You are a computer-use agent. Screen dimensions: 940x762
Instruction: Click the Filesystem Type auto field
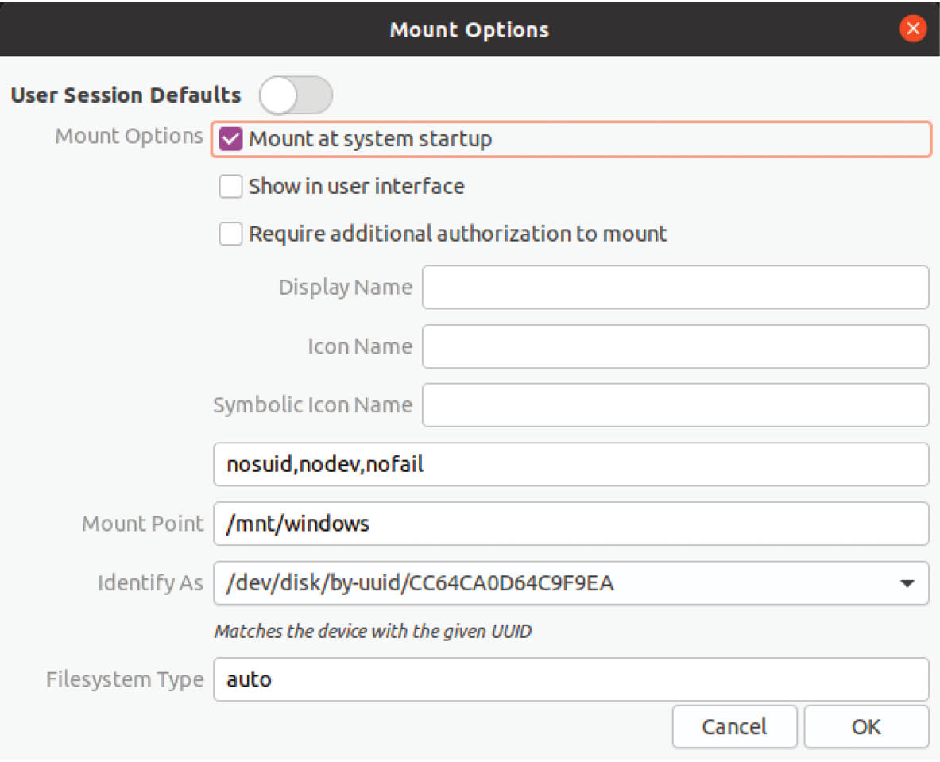[x=571, y=679]
